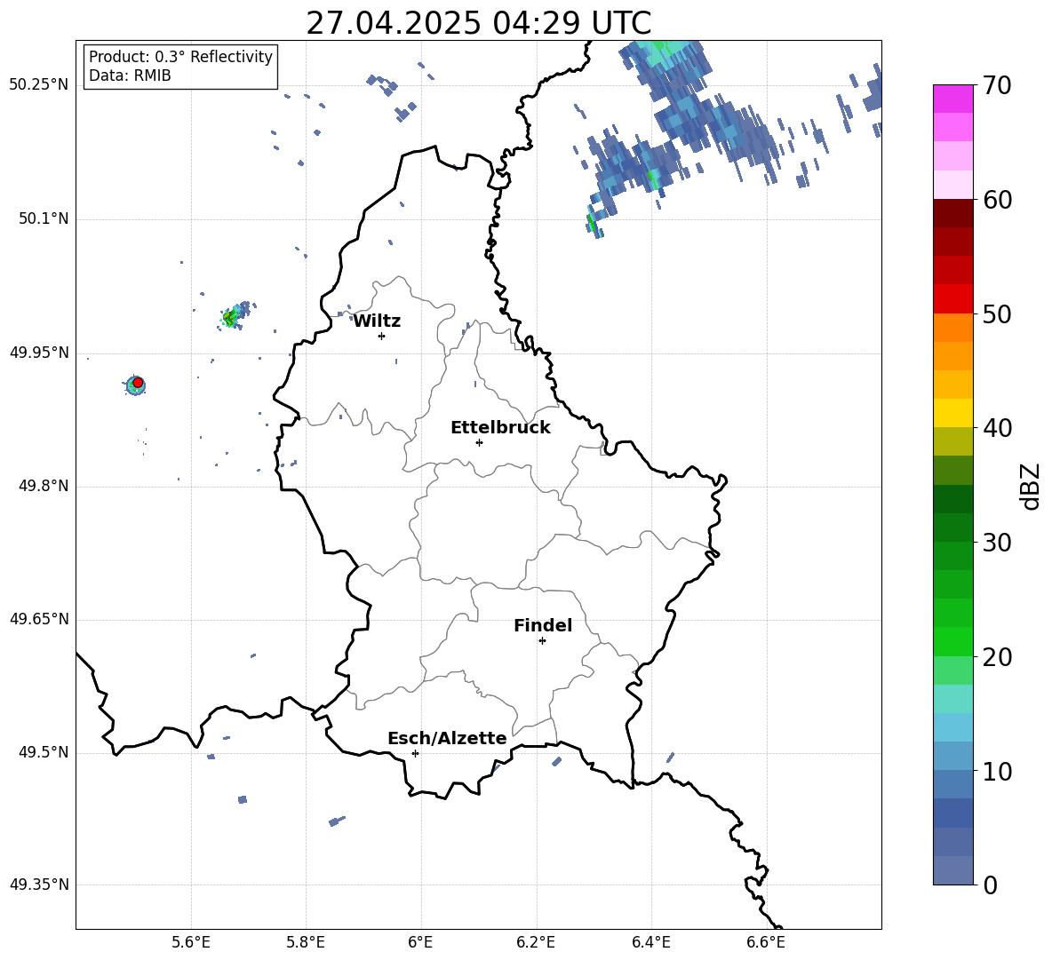Click the bright red swatch just above 50 dBZ
Viewport: 1052px width, 960px height.
(952, 299)
